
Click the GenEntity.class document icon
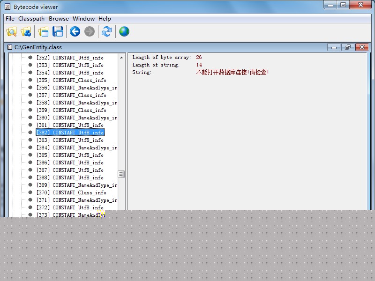pos(9,47)
